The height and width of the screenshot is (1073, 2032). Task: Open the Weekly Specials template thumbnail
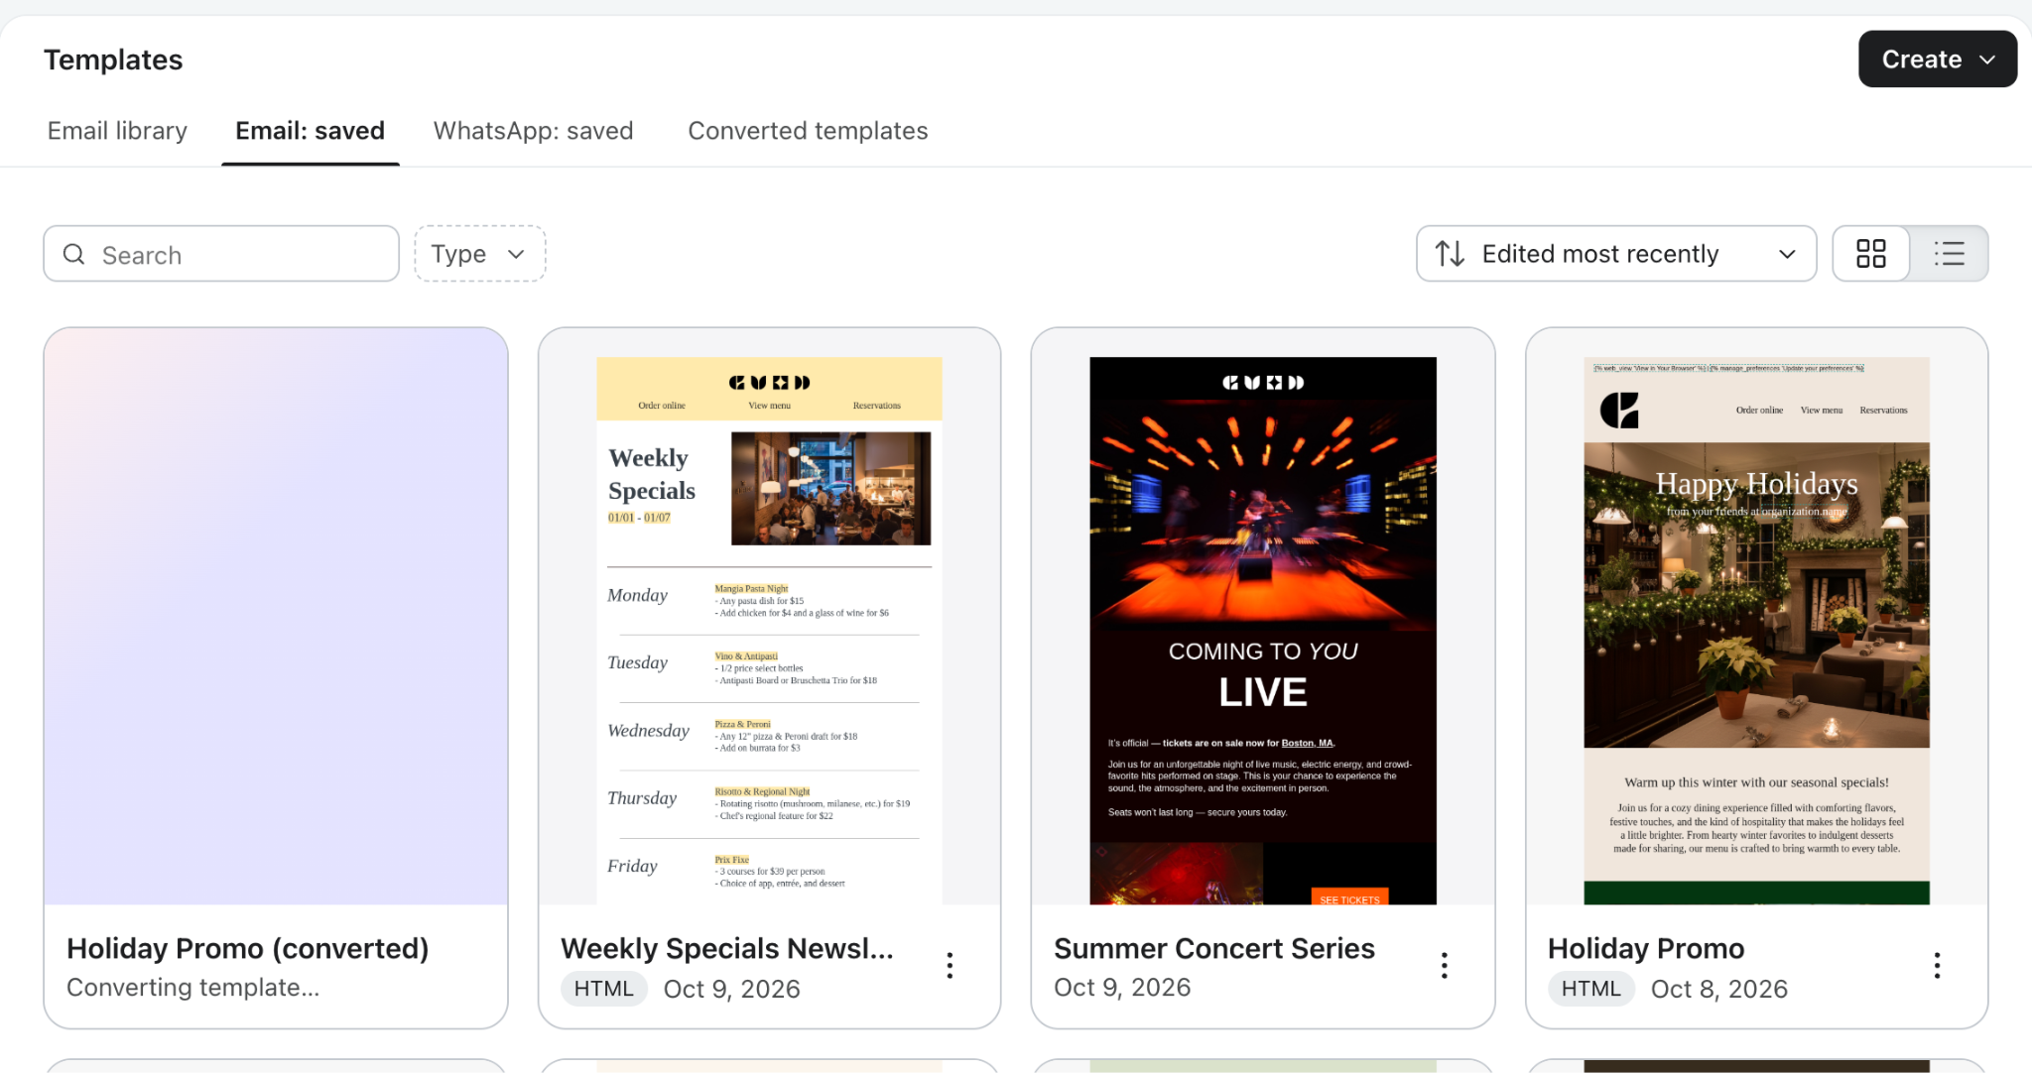coord(769,631)
